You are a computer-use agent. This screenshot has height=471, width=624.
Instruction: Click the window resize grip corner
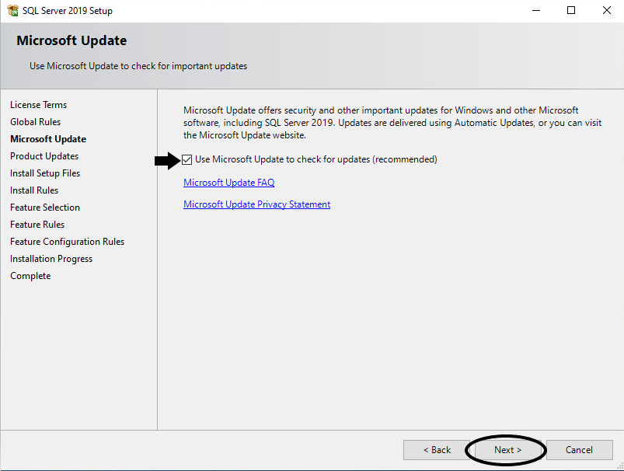[x=619, y=466]
